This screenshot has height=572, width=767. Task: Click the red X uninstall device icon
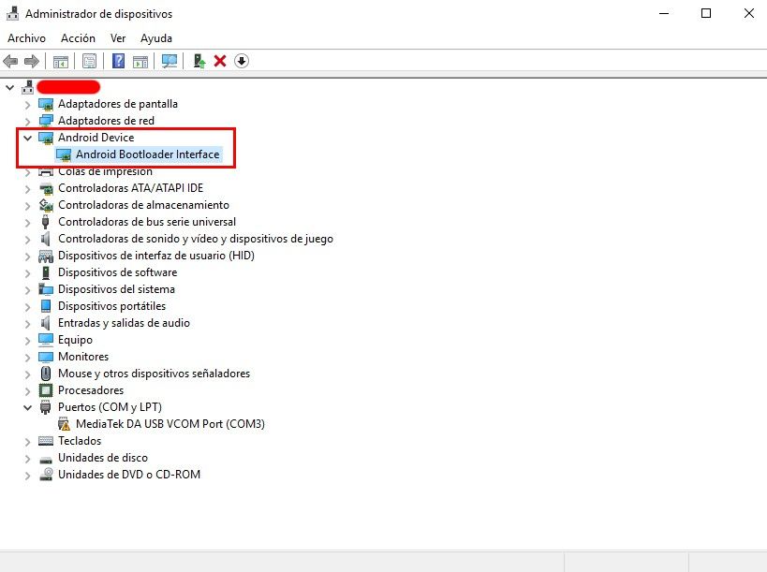220,61
